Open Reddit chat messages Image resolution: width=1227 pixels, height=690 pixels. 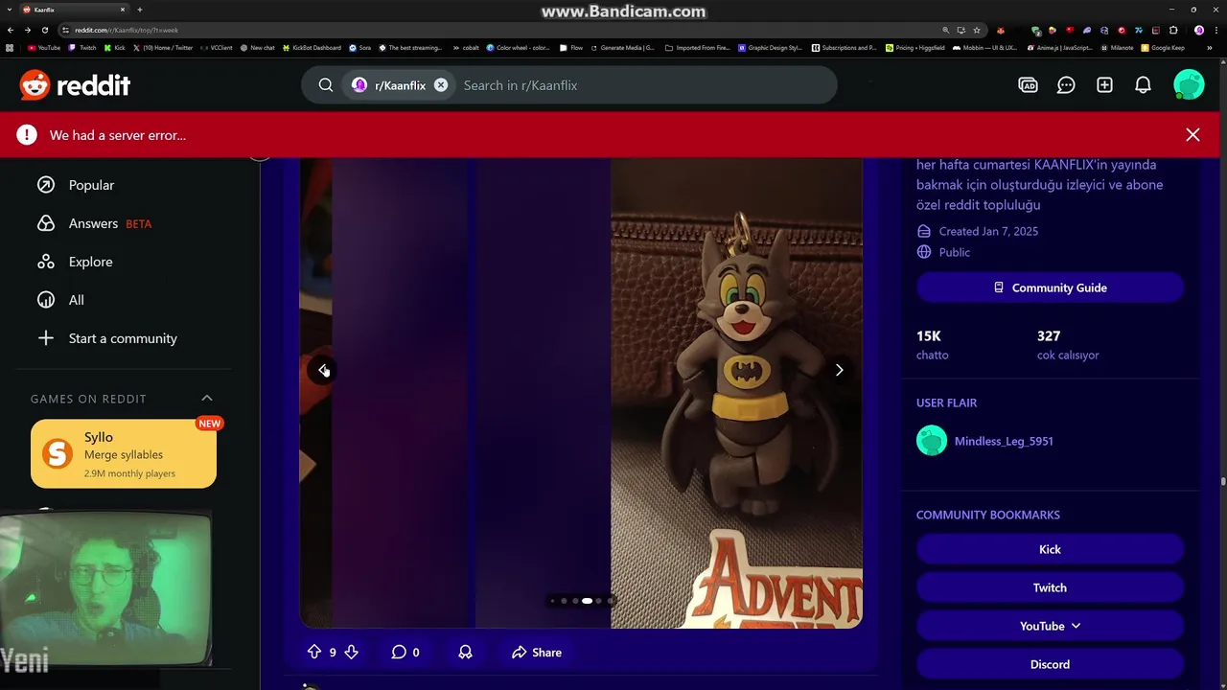coord(1066,85)
